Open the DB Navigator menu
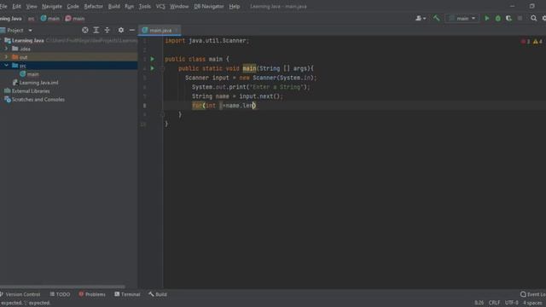Screen dimensions: 546x307 point(208,6)
